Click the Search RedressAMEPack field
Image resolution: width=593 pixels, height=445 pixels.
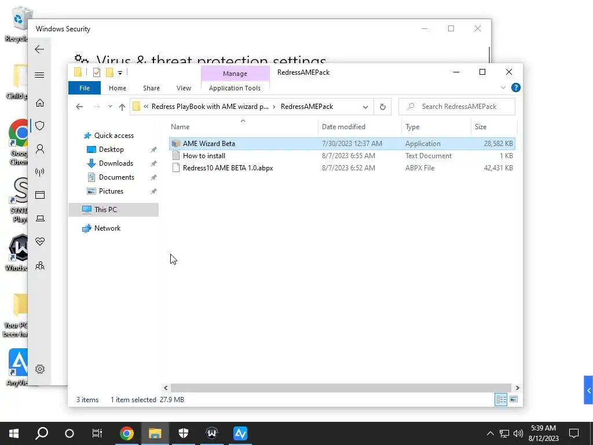457,107
